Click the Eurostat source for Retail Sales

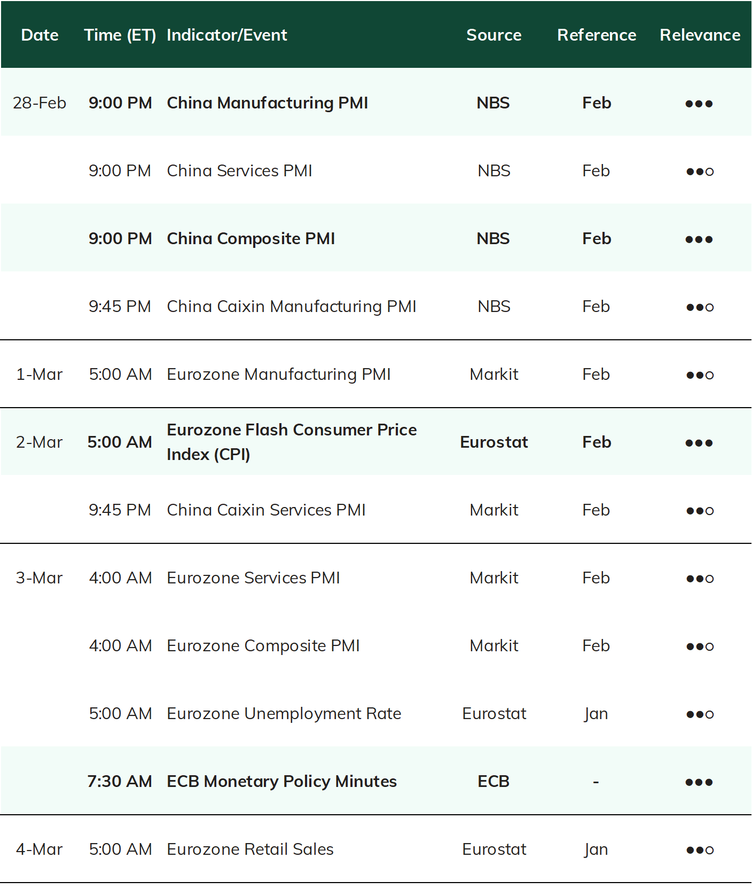pyautogui.click(x=494, y=849)
